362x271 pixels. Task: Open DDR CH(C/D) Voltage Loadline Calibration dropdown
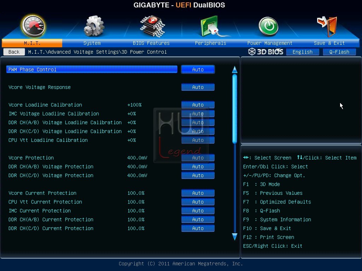coord(198,131)
